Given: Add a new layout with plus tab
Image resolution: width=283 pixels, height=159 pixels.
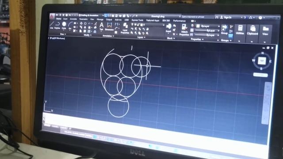Looking at the screenshot, I should pyautogui.click(x=70, y=129).
